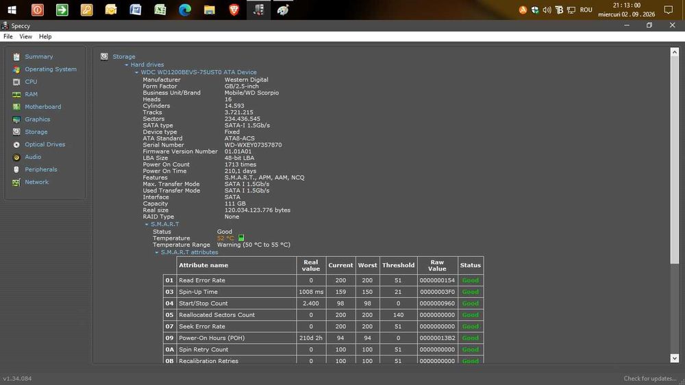Click the red power taskbar icon

tap(38, 10)
